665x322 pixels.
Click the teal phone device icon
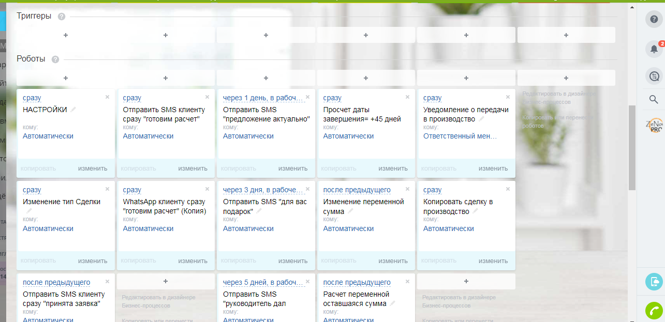[654, 282]
